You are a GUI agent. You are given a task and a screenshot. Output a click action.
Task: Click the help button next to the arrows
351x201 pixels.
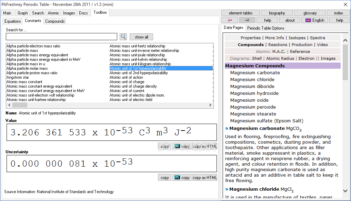pos(268,20)
